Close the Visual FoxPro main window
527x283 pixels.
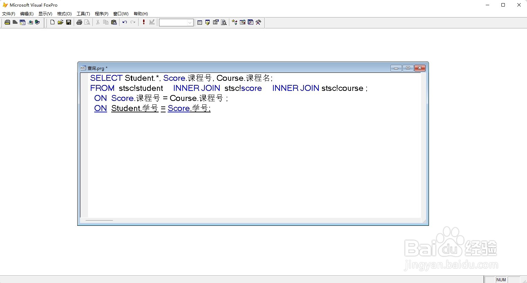click(519, 5)
